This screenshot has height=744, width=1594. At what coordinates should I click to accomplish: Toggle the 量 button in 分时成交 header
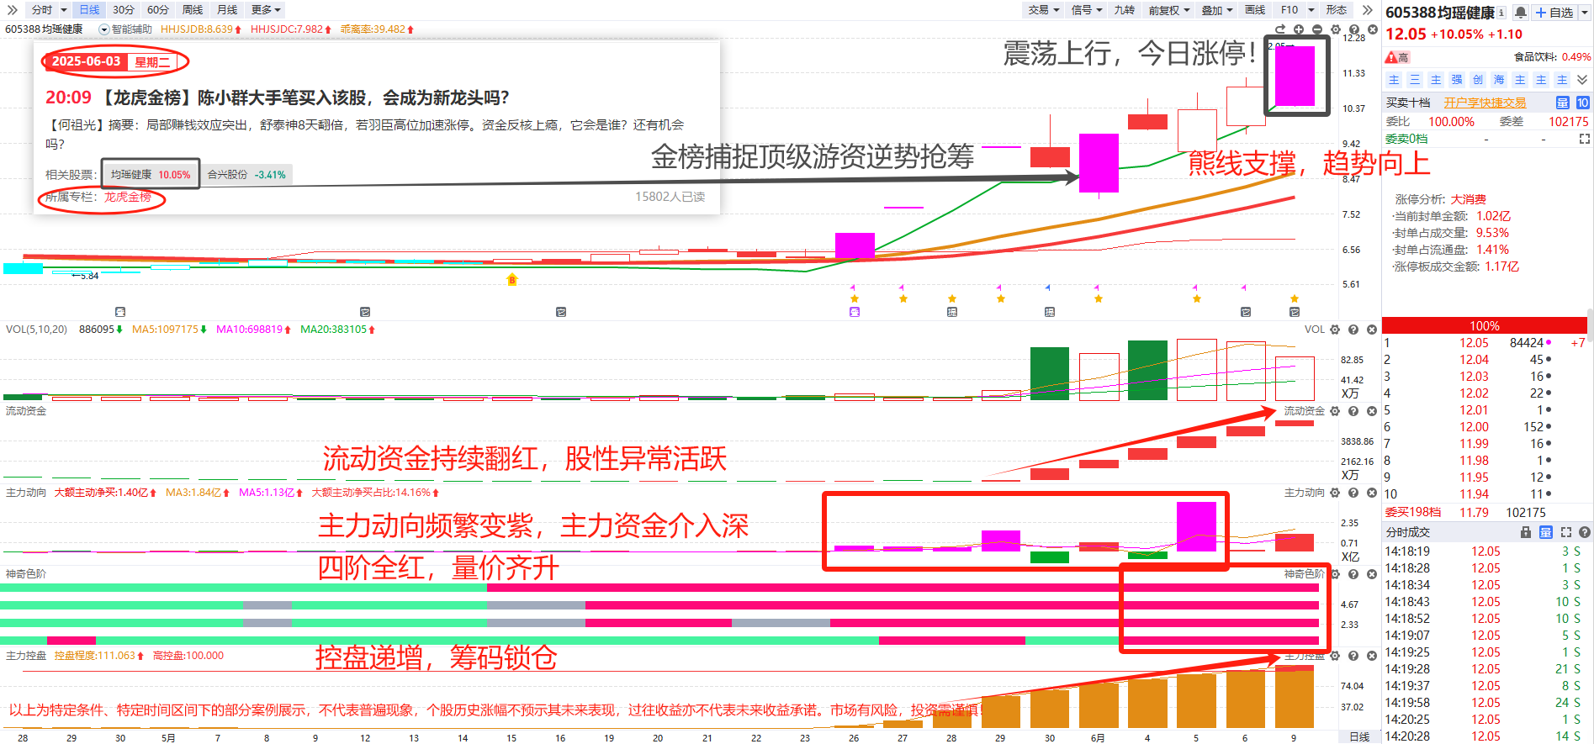pyautogui.click(x=1546, y=532)
